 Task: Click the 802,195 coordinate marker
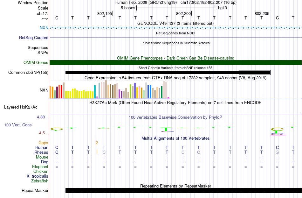click(105, 13)
